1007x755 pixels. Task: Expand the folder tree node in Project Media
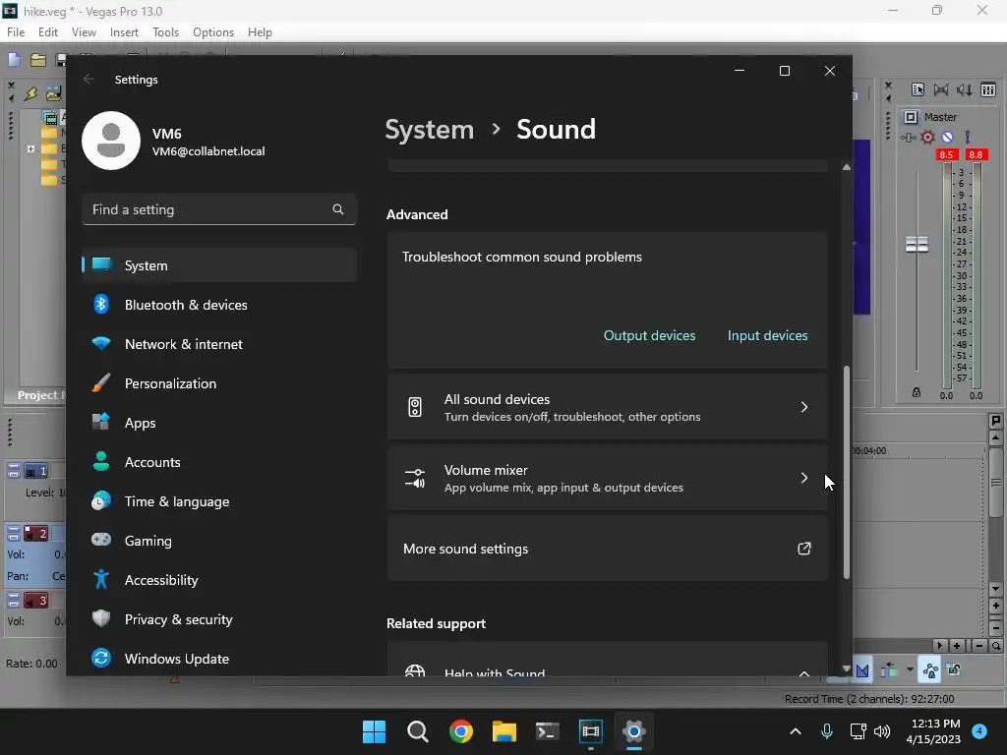point(30,148)
